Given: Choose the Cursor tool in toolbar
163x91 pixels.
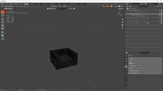Looking at the screenshot, I should (x=3, y=15).
